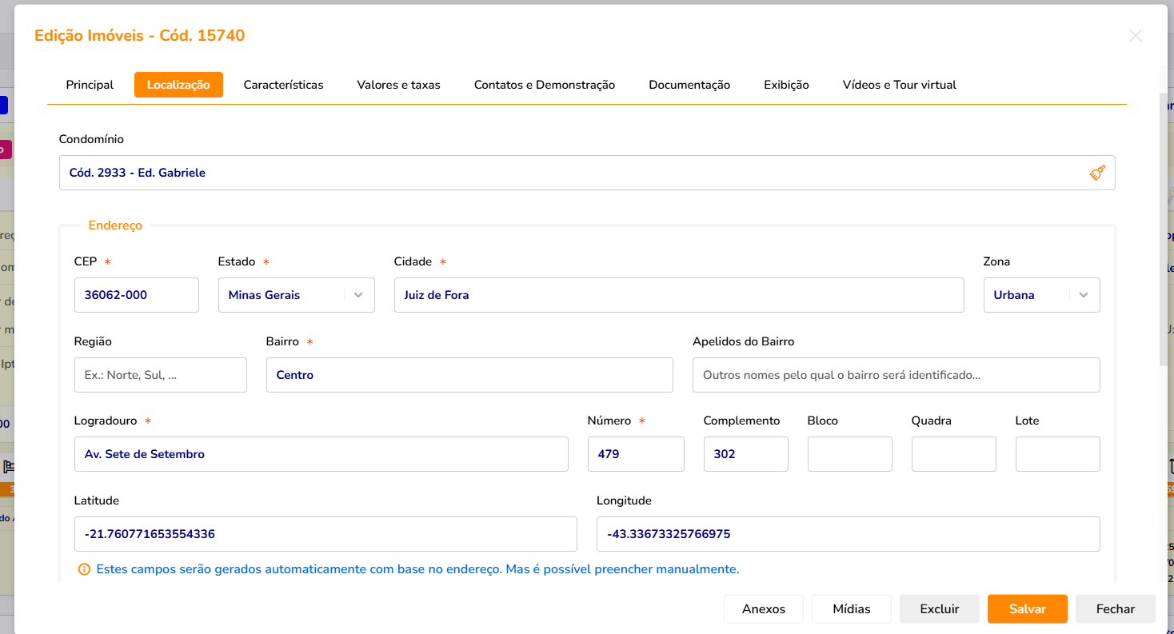Expand the Estado dropdown

click(x=358, y=295)
